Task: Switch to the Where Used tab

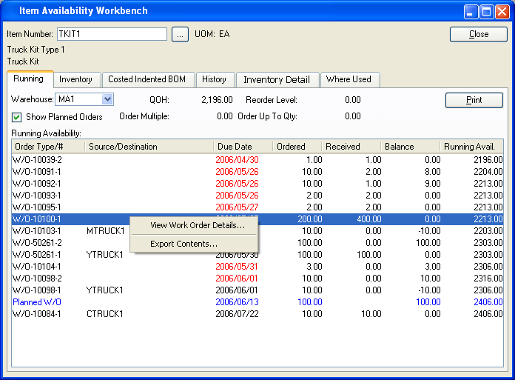Action: click(x=349, y=79)
